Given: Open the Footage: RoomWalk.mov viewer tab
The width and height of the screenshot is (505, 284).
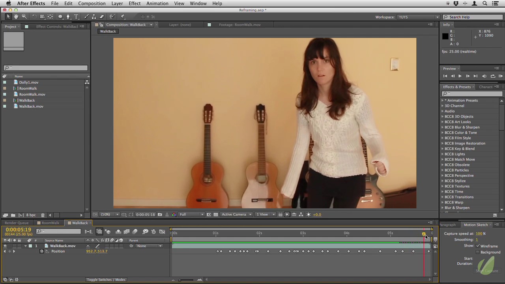Looking at the screenshot, I should (x=239, y=25).
